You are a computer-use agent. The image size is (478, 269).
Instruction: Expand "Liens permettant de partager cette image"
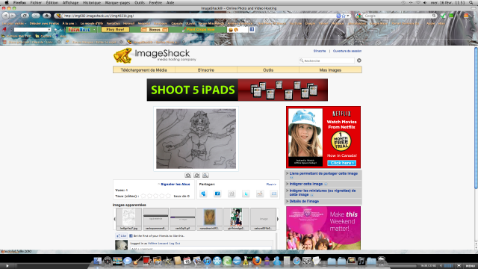point(323,173)
